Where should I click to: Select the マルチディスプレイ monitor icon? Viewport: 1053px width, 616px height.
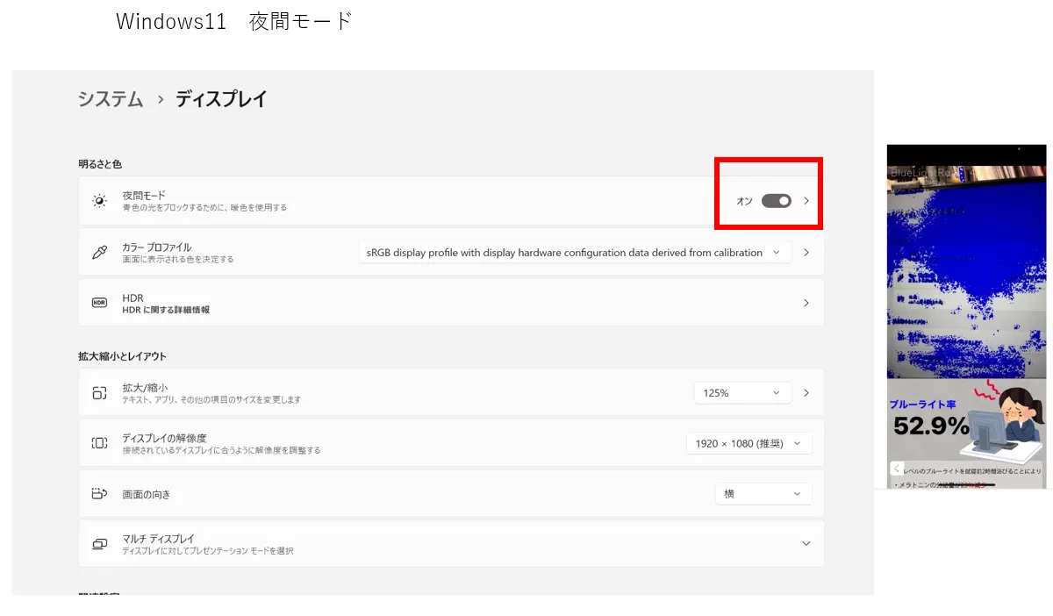99,543
